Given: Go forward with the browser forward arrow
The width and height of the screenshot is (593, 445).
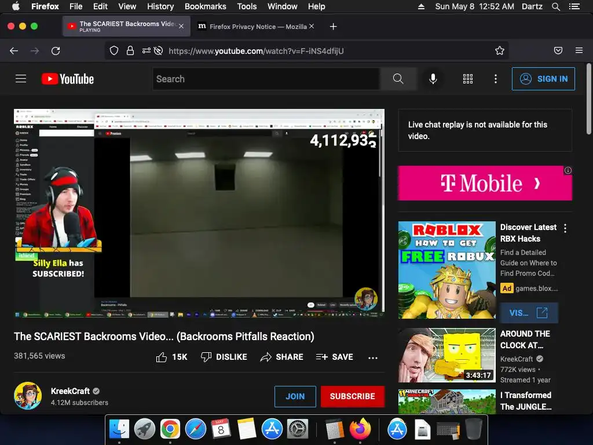Looking at the screenshot, I should tap(35, 51).
